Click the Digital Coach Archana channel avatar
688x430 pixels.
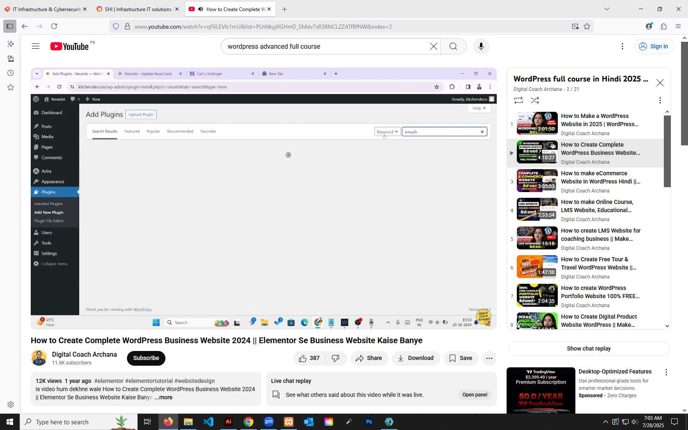pyautogui.click(x=39, y=358)
